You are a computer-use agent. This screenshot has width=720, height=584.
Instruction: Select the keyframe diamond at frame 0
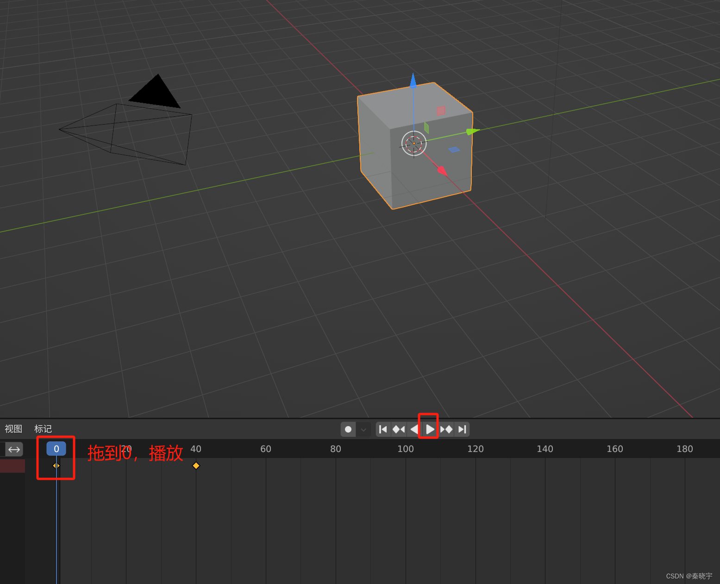pos(56,465)
